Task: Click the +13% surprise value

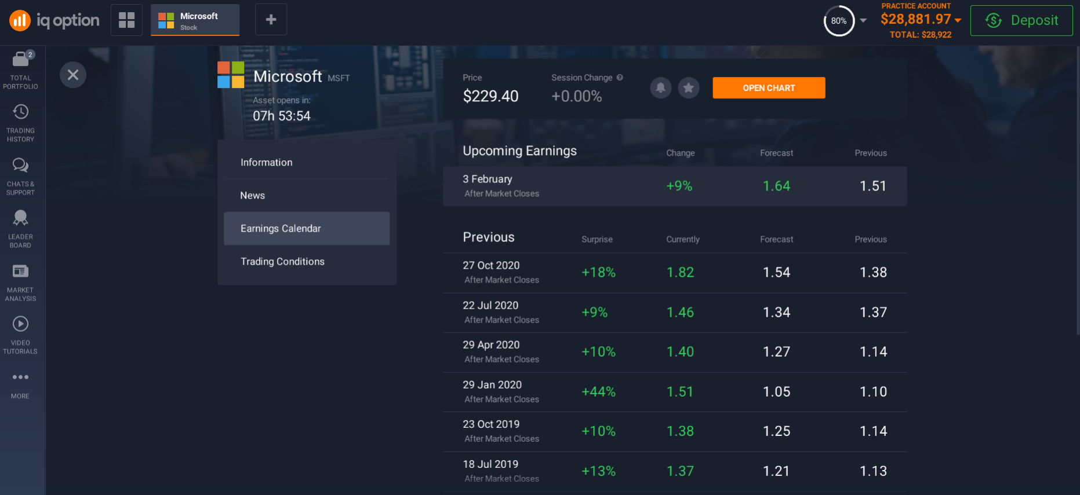Action: coord(599,471)
